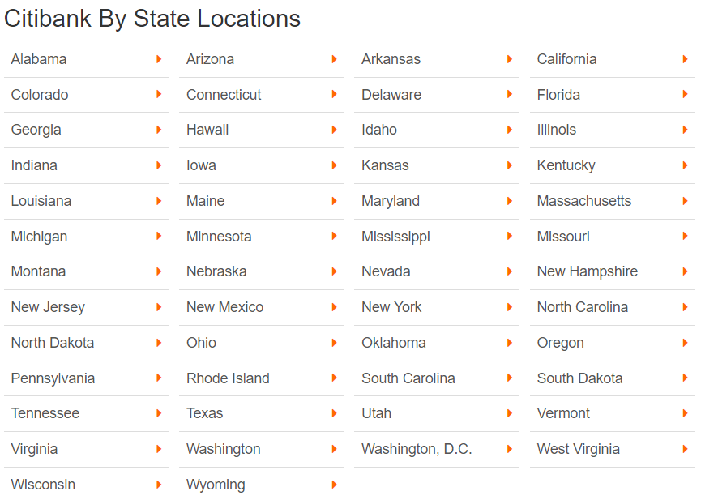
Task: Click the Wisconsin state link
Action: tap(42, 485)
